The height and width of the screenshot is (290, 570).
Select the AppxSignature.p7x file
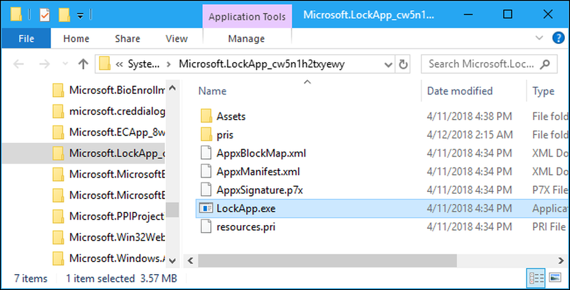259,190
